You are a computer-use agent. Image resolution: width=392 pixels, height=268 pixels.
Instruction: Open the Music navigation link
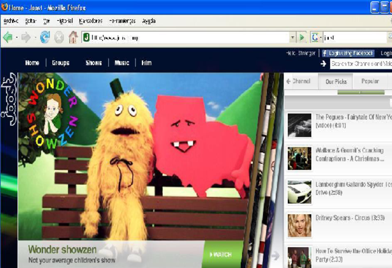click(122, 63)
